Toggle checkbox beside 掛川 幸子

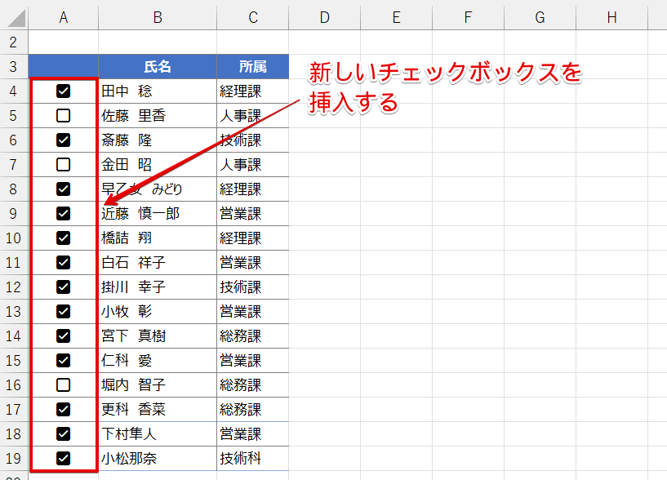coord(64,287)
